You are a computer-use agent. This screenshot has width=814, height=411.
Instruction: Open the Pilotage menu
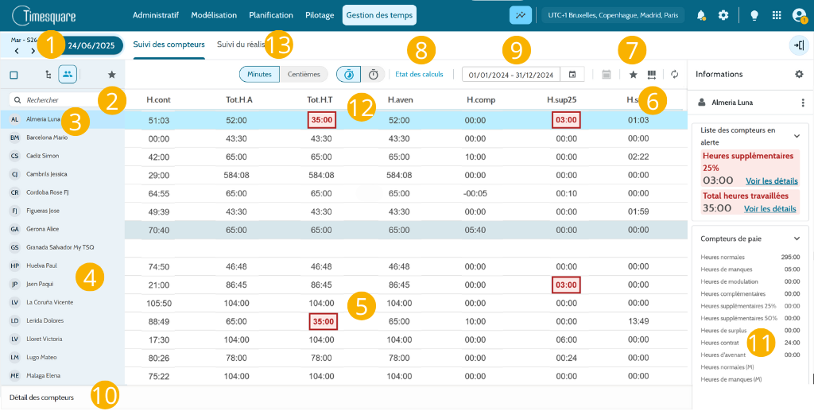pos(320,15)
